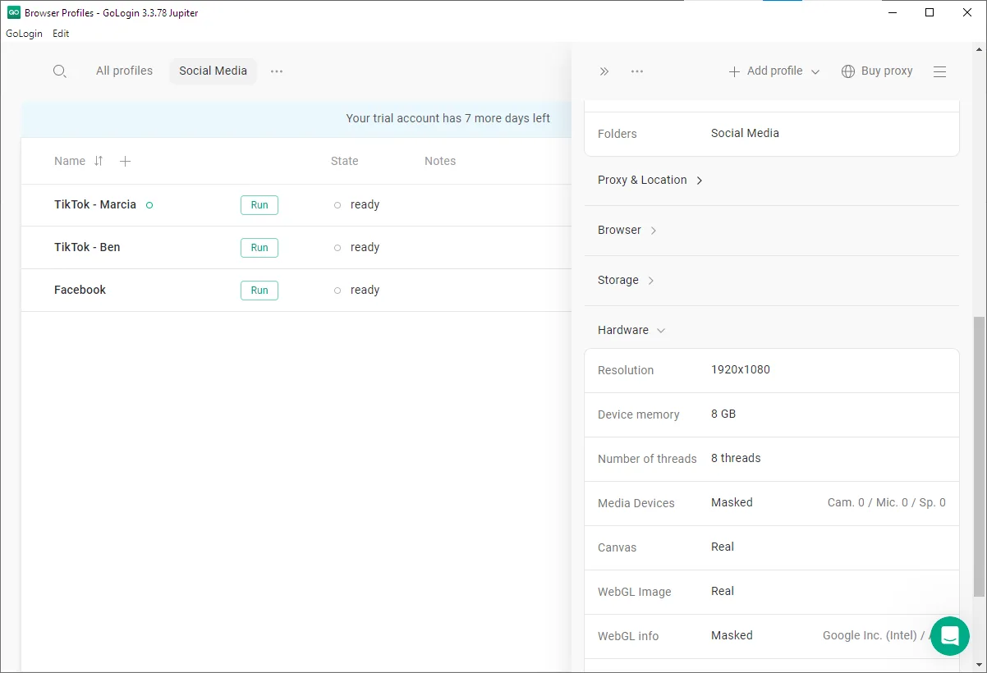Viewport: 987px width, 673px height.
Task: Click the ready state of Facebook
Action: pyautogui.click(x=365, y=291)
